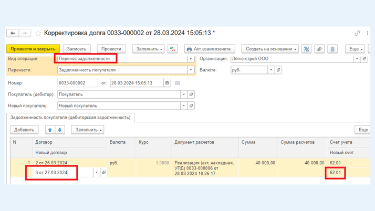Copy the document link icon
This screenshot has height=211, width=375.
(x=357, y=33)
